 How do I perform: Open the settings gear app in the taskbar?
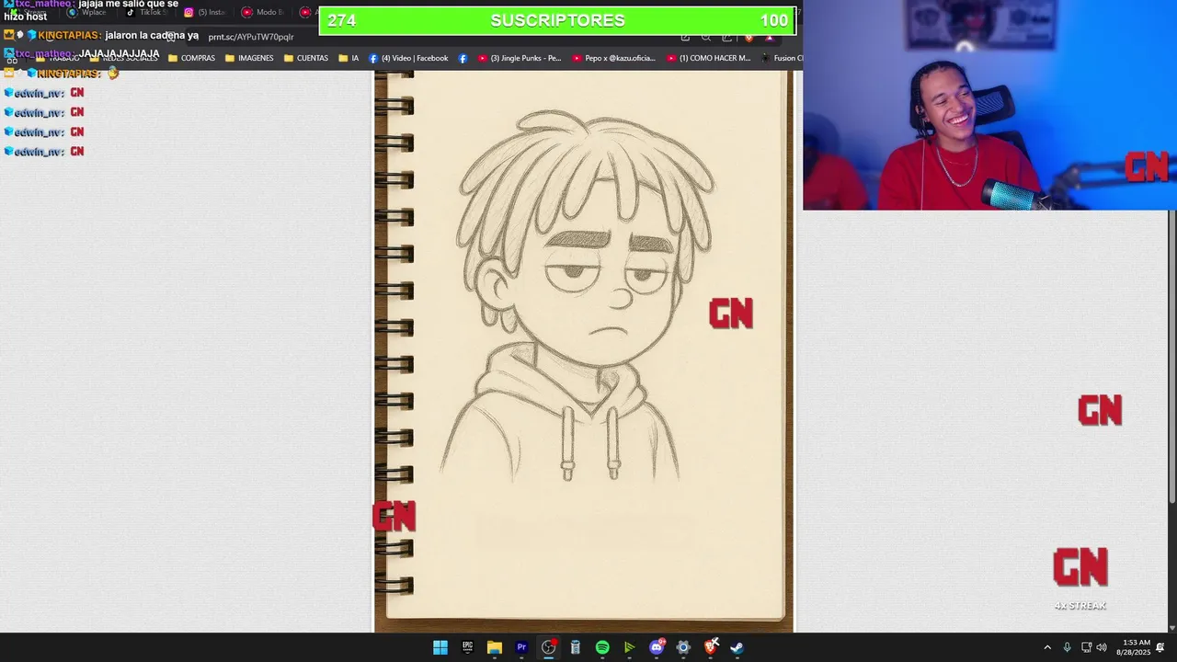pos(683,647)
